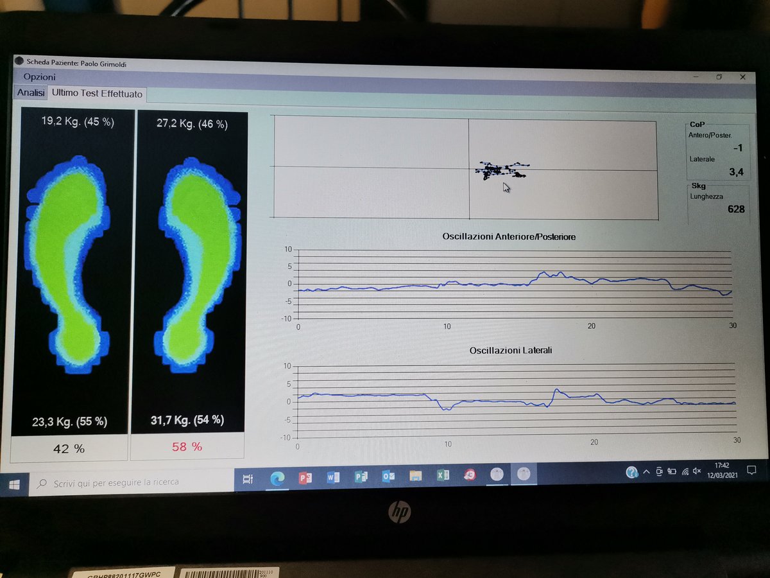Toggle the muted volume icon
This screenshot has width=770, height=578.
point(697,471)
